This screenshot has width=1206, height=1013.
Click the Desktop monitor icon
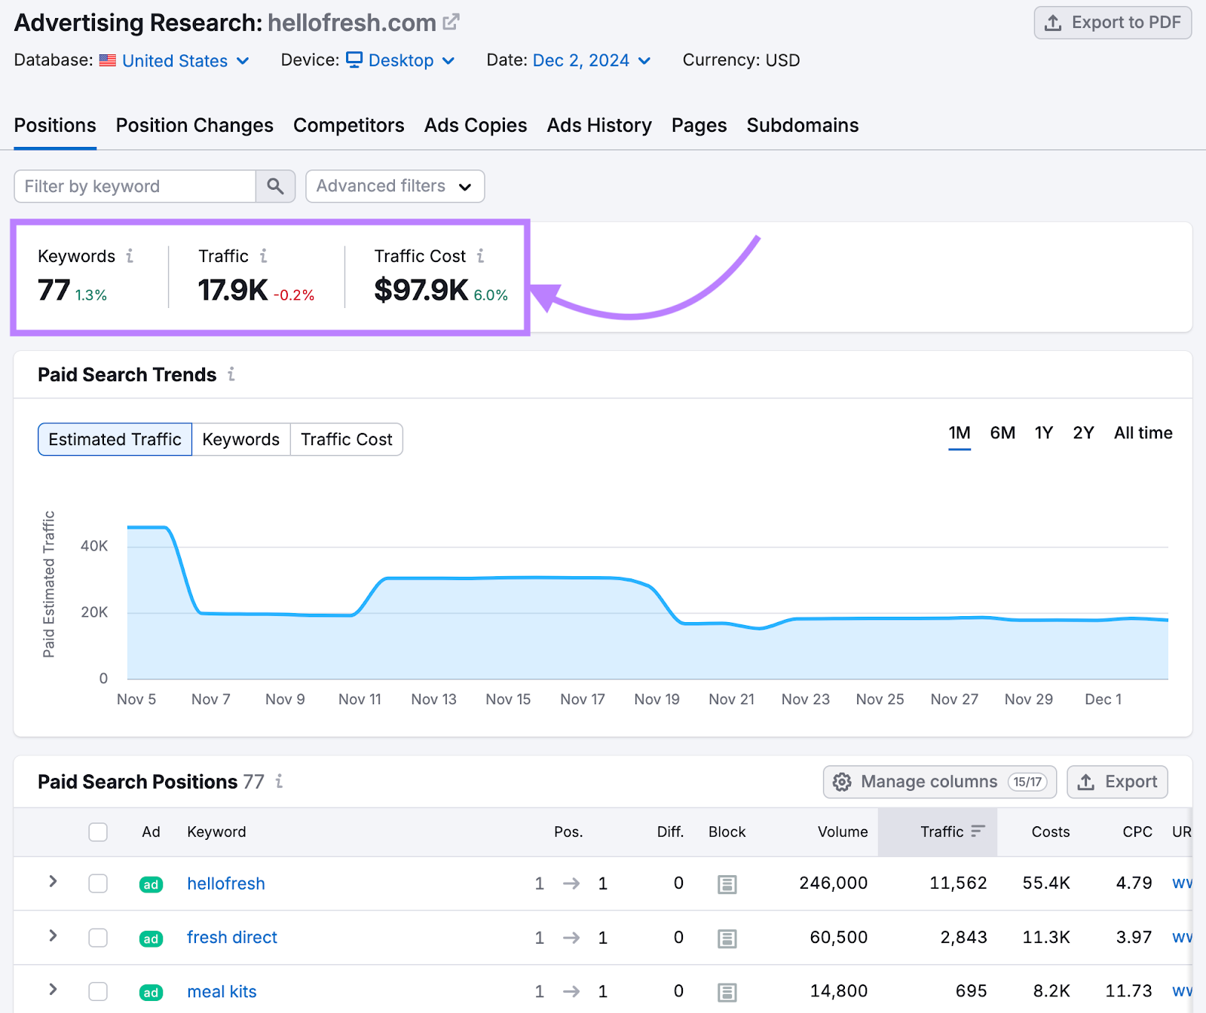pos(354,59)
